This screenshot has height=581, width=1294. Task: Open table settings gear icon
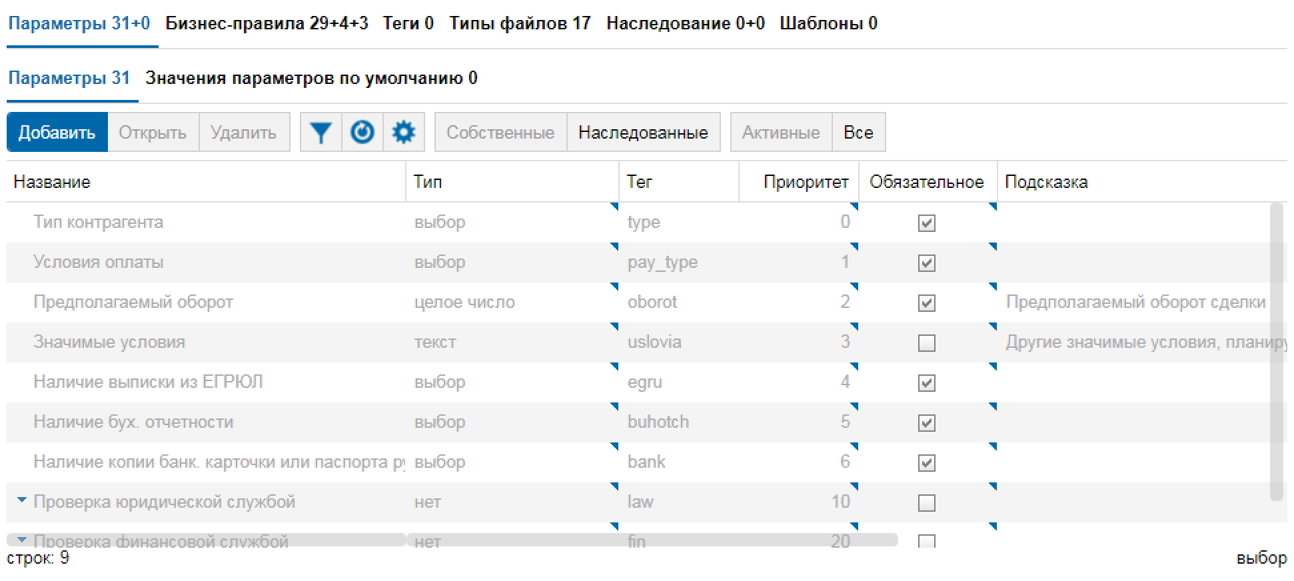tap(404, 133)
